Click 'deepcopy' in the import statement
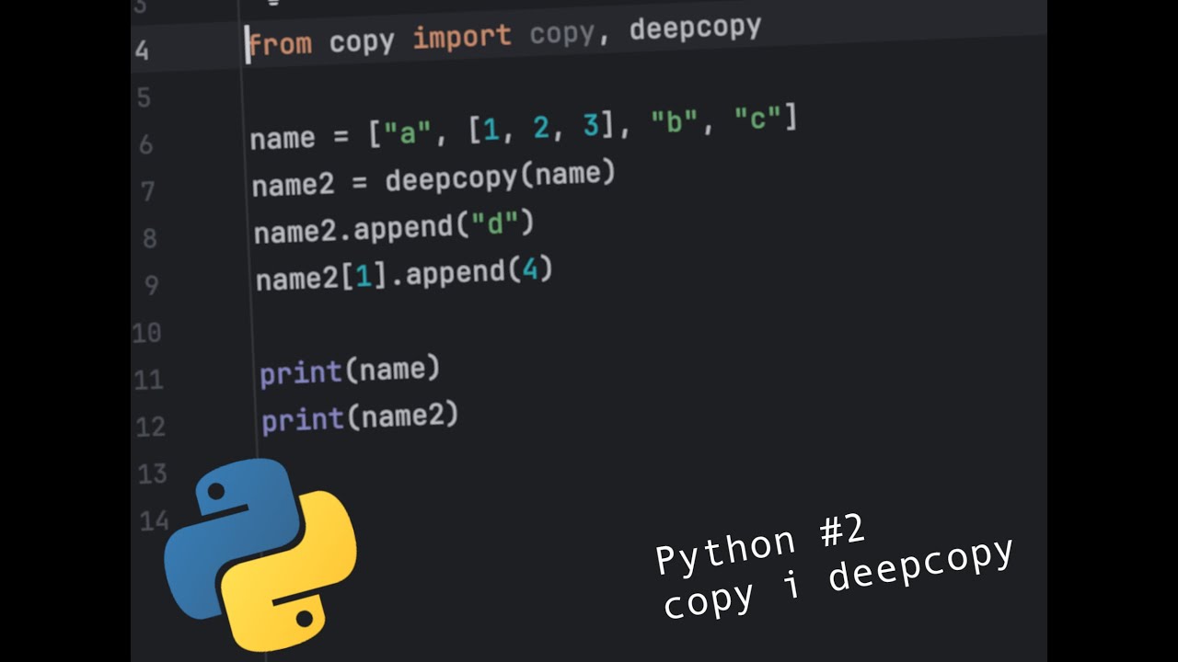The height and width of the screenshot is (662, 1178). 696,29
